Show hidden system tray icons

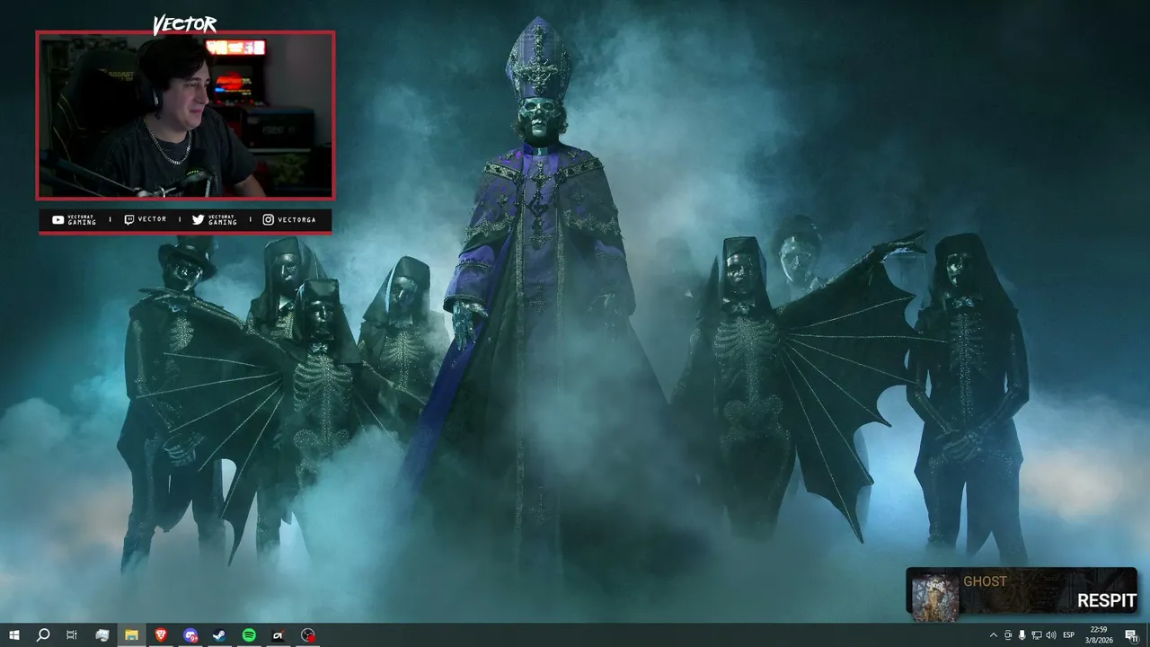tap(993, 635)
